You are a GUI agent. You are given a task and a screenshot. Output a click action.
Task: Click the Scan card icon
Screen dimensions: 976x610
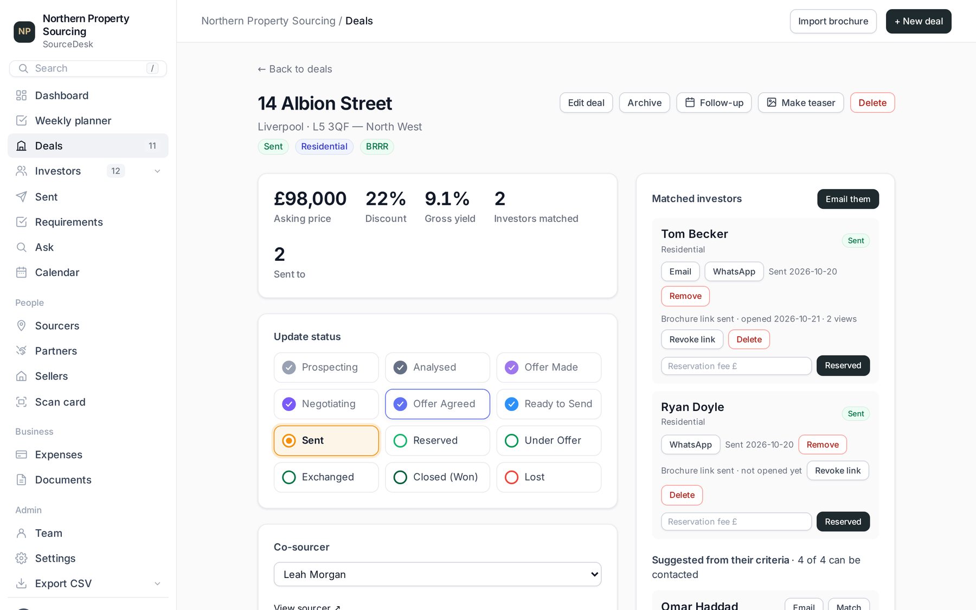(x=22, y=402)
